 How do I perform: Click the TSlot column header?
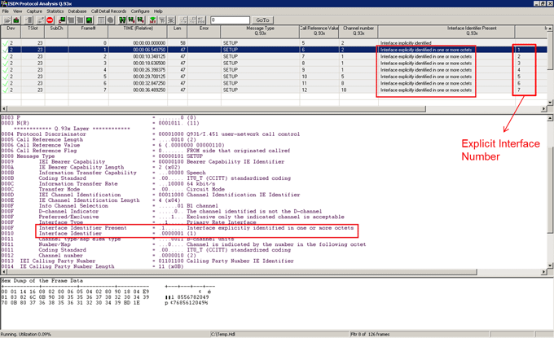33,31
